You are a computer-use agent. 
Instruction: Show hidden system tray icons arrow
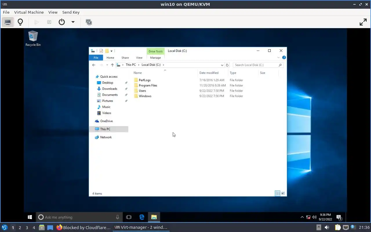[302, 217]
